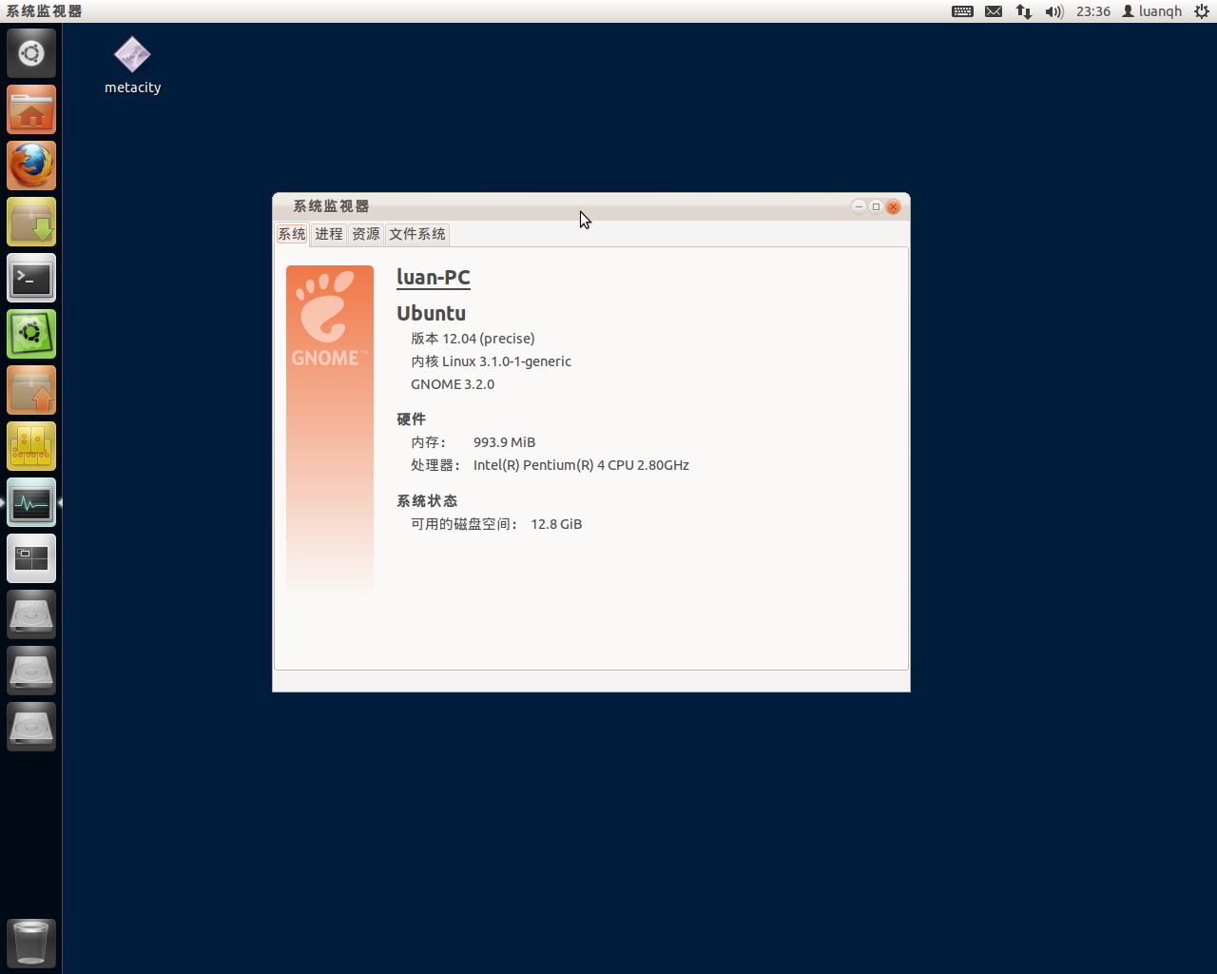The width and height of the screenshot is (1217, 974).
Task: Click the Intel(R) Pentium(R) 4 CPU text
Action: [581, 465]
